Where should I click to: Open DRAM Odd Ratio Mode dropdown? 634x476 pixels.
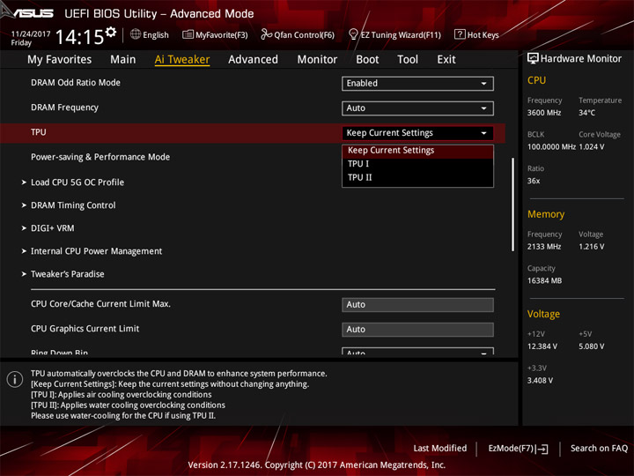[417, 84]
